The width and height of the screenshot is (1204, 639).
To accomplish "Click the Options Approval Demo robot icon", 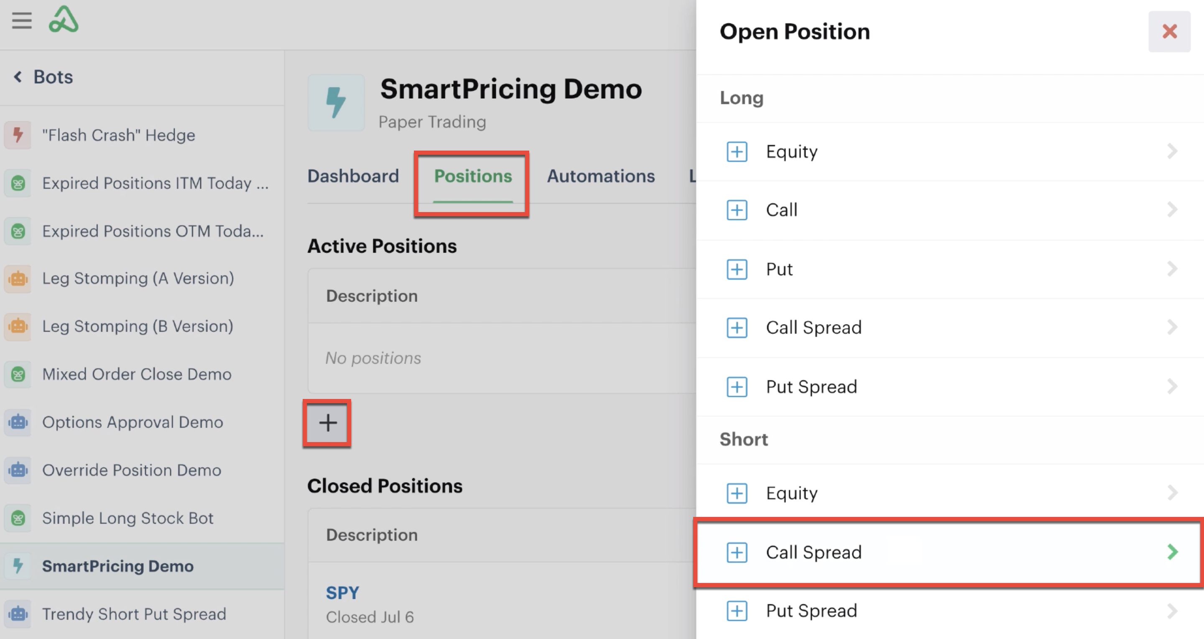I will coord(18,422).
